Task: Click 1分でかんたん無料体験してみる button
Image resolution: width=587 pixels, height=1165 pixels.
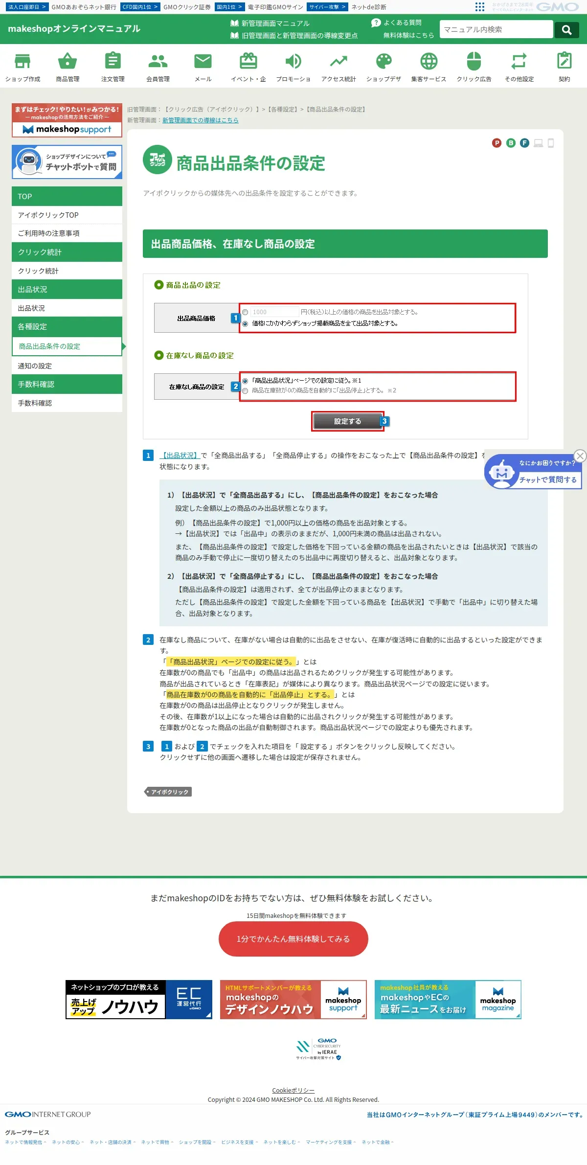Action: 293,939
